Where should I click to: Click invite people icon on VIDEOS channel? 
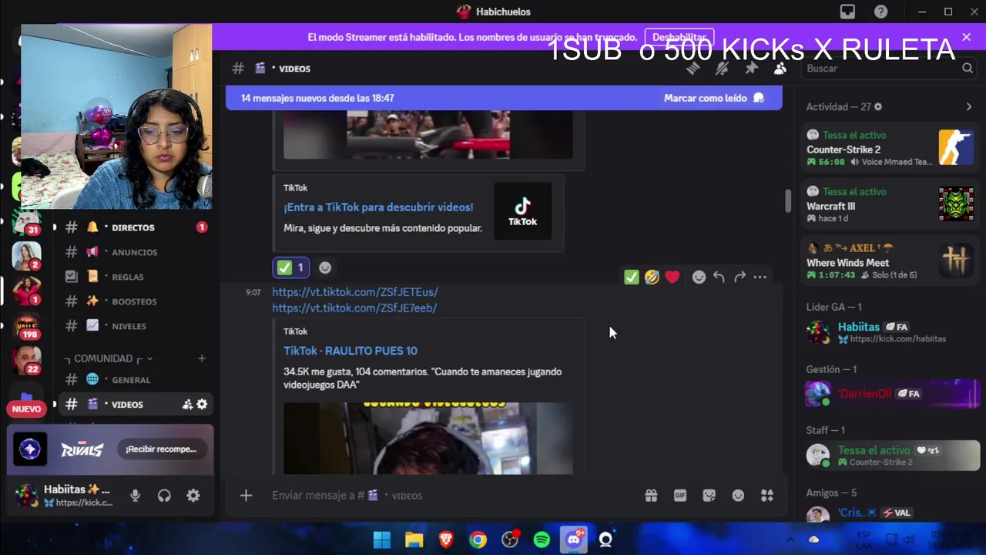(x=187, y=404)
